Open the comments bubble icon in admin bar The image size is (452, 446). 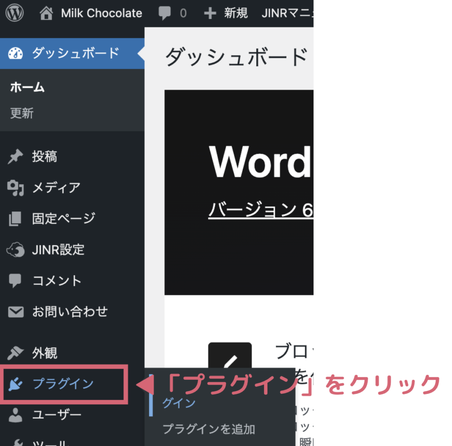point(165,13)
